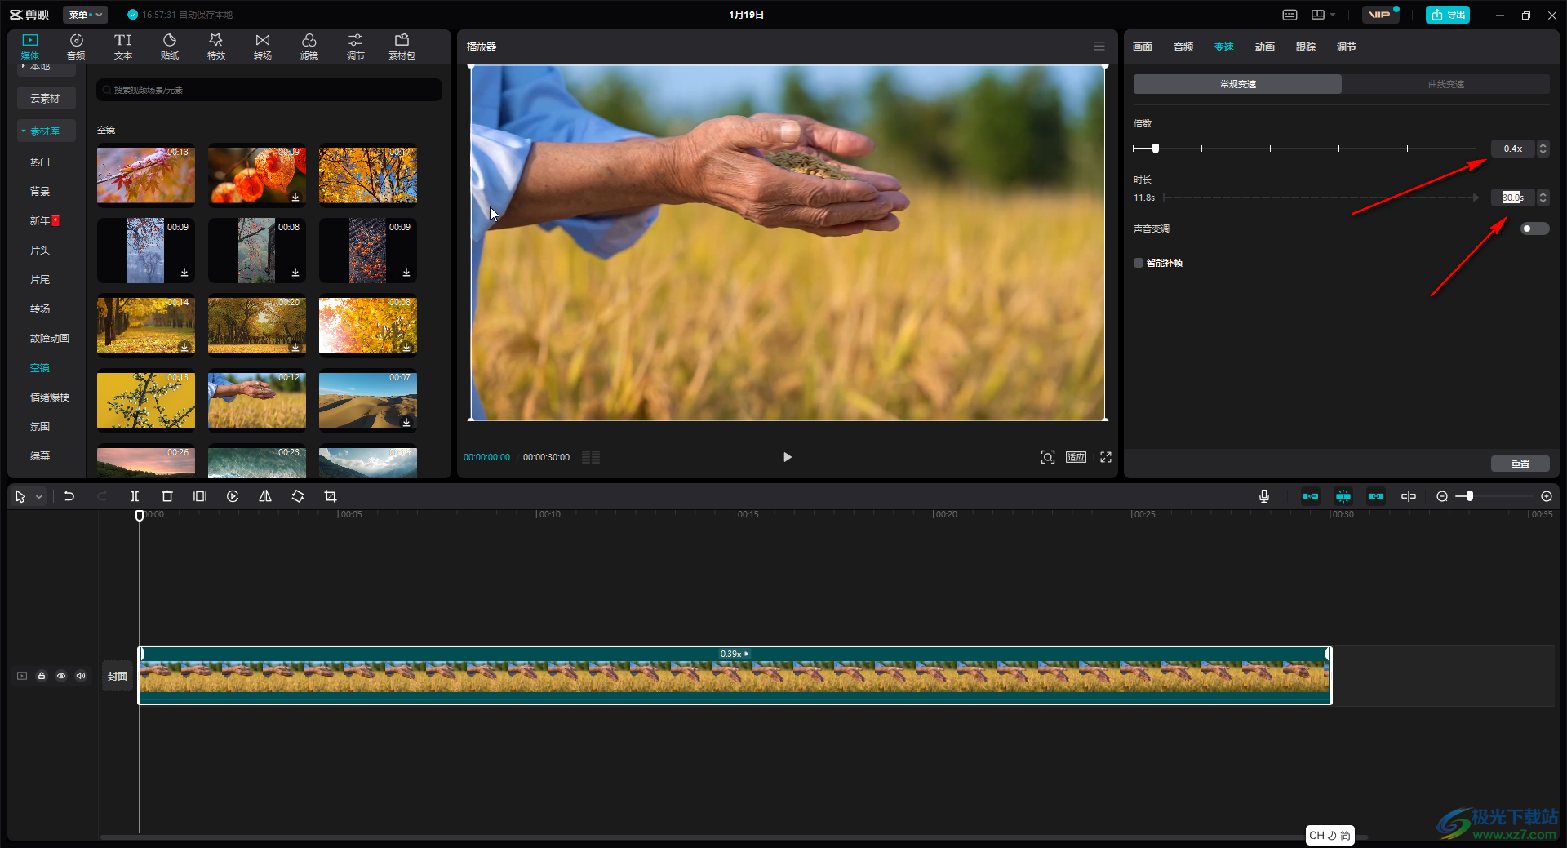Open the player panel hamburger menu
This screenshot has width=1567, height=848.
tap(1099, 47)
